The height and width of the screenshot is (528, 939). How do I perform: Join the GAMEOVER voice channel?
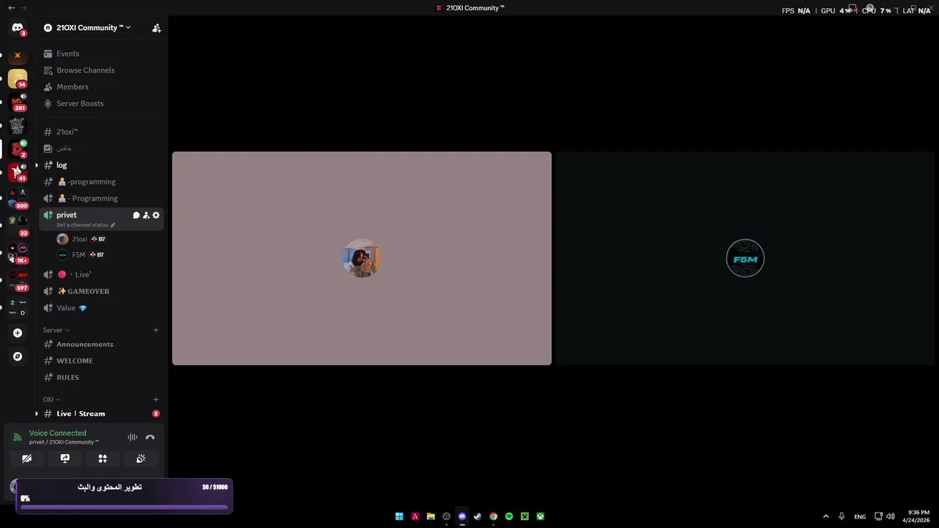coord(101,291)
